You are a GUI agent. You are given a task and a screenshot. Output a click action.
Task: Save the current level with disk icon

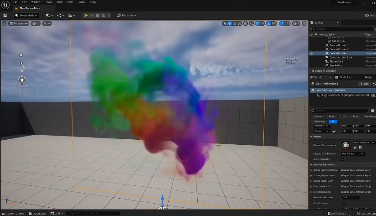click(5, 16)
